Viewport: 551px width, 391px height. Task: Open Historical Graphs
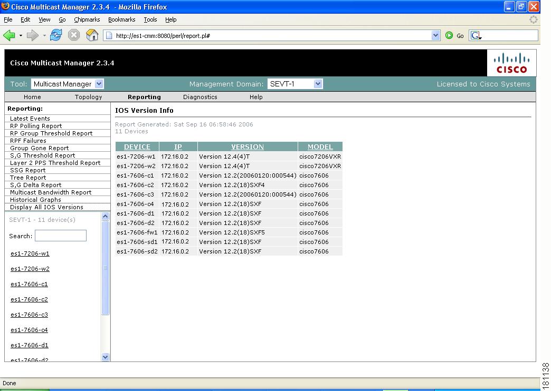click(35, 200)
